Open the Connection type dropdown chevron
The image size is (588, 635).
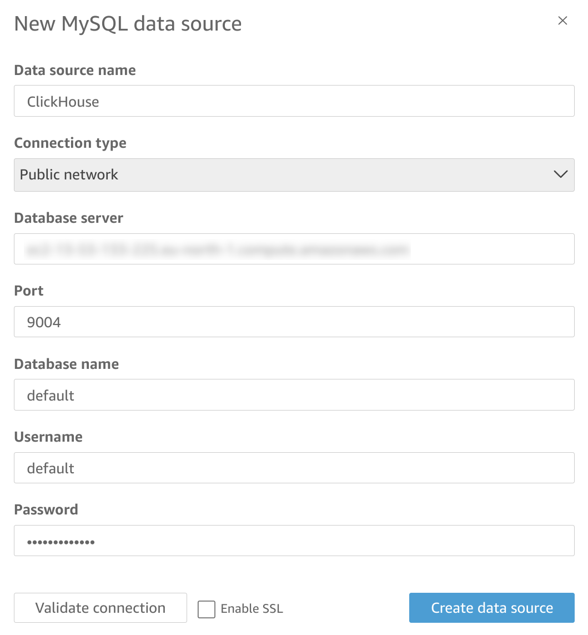click(561, 174)
